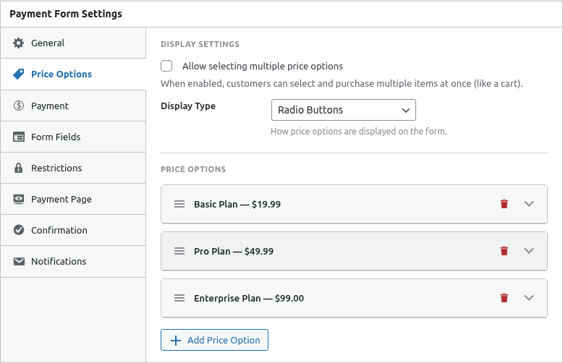
Task: Click the 'Allow selecting multiple price options' label
Action: pos(263,66)
